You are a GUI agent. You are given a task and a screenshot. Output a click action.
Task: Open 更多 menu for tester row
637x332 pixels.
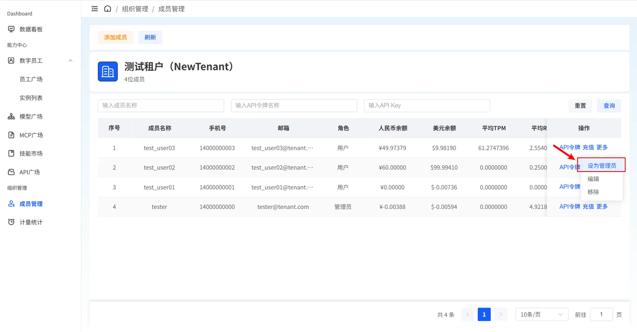[x=602, y=207]
